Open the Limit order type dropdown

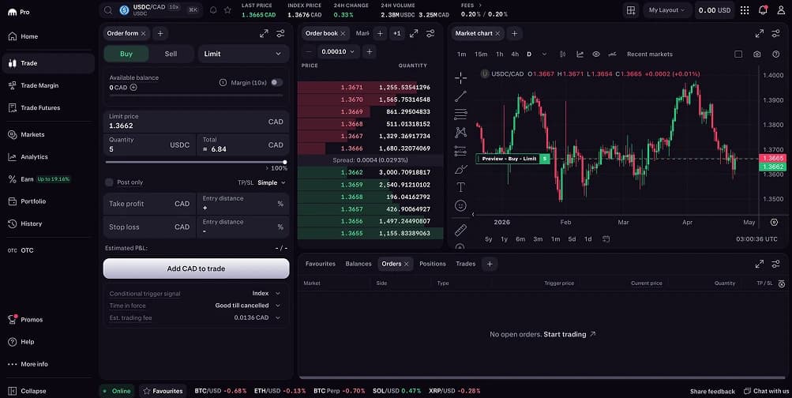point(243,54)
